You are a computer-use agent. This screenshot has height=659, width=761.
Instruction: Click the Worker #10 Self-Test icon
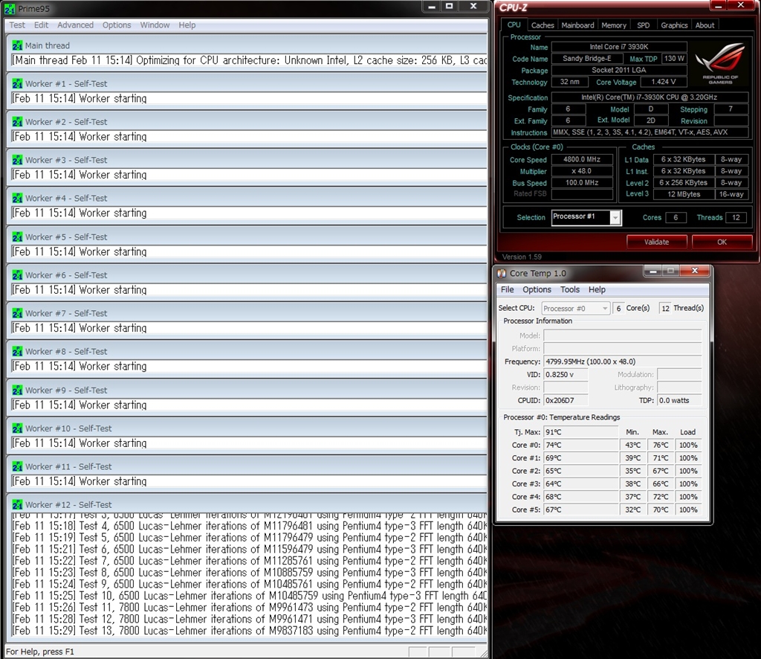pyautogui.click(x=17, y=428)
